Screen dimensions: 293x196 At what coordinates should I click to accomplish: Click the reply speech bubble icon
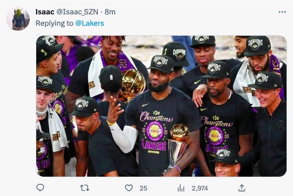tap(40, 188)
